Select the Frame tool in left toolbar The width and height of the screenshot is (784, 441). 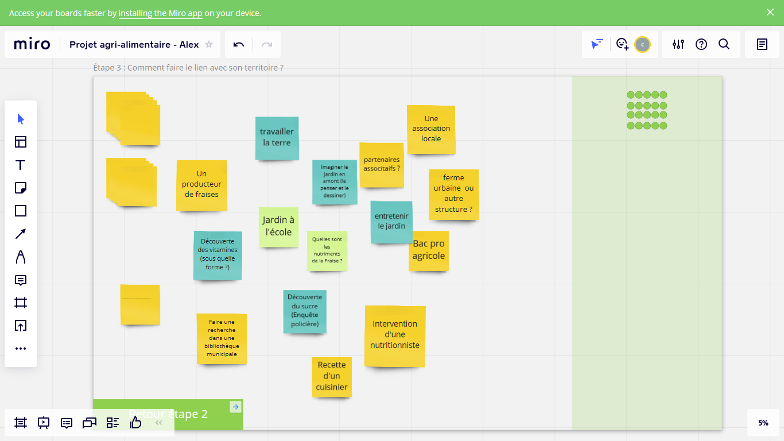tap(21, 303)
